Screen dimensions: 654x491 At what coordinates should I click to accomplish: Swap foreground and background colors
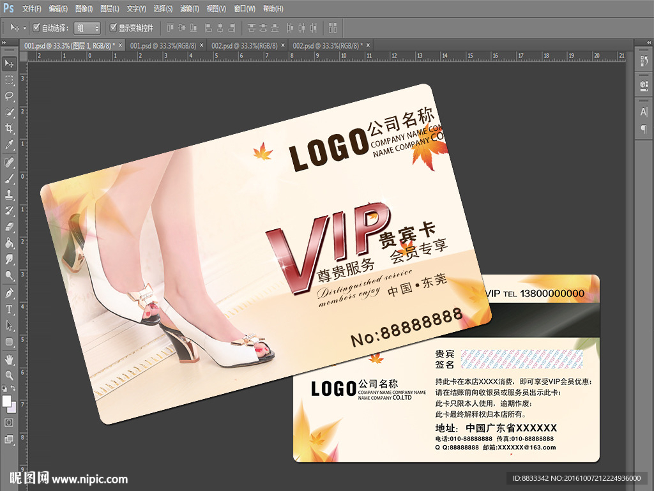point(13,388)
